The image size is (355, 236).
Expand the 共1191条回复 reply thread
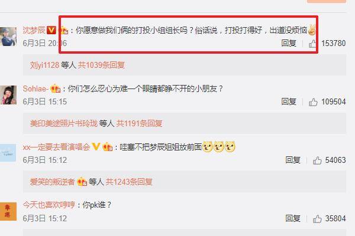[140, 123]
